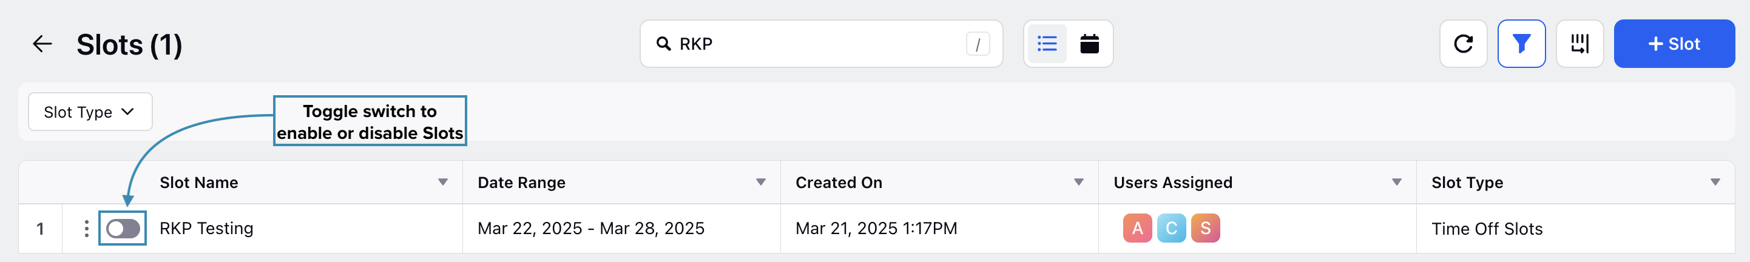1750x262 pixels.
Task: Open Created On column dropdown arrow
Action: point(1079,182)
